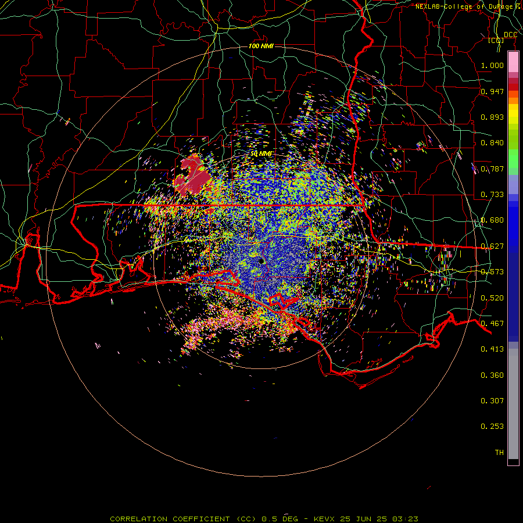Pick the 0.680 scale value

coord(492,220)
